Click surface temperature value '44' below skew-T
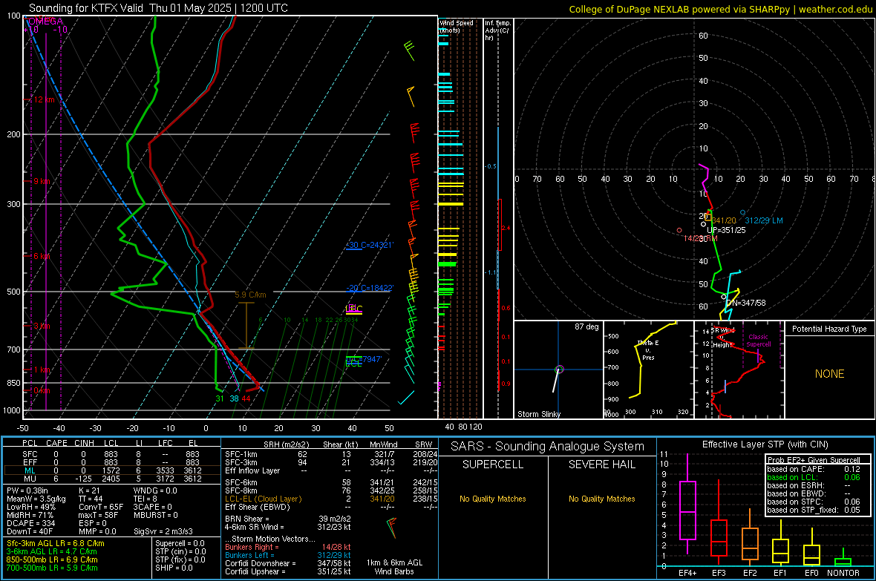 click(x=246, y=398)
